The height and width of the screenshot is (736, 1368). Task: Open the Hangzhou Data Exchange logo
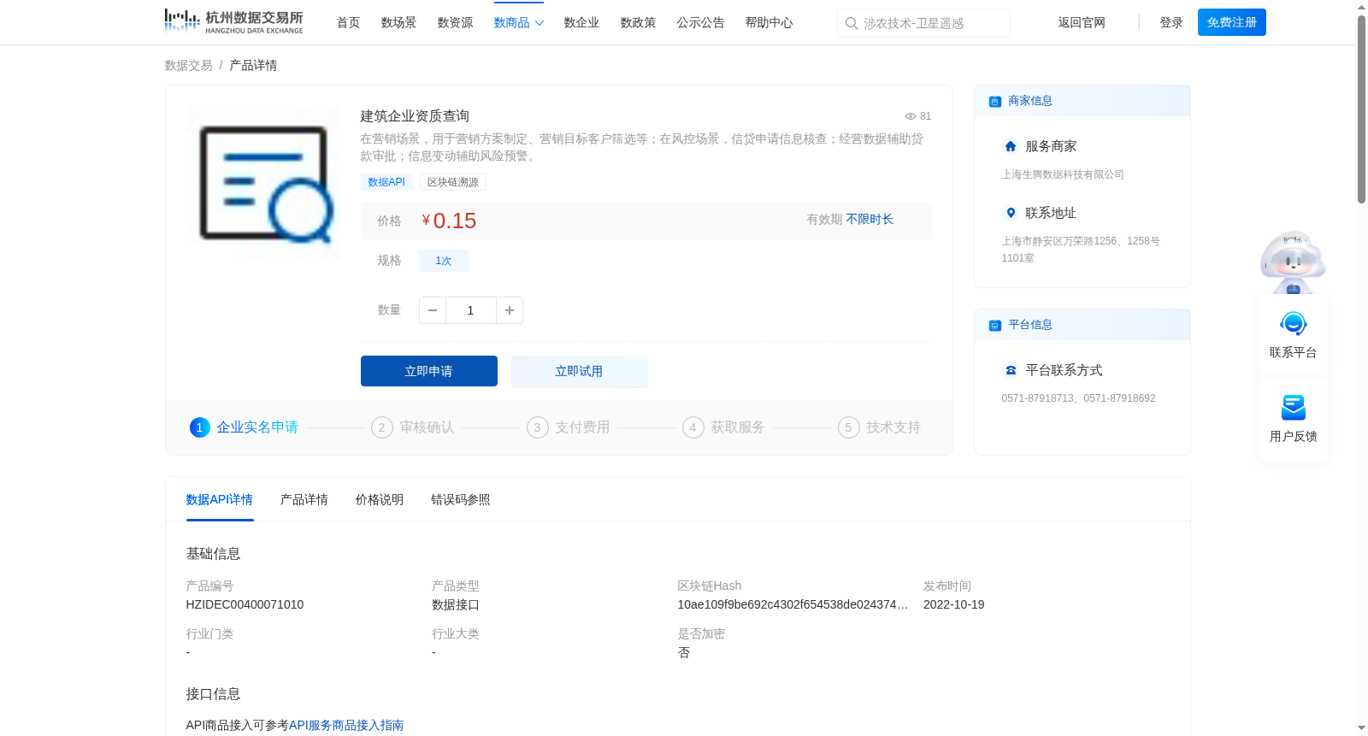[x=233, y=21]
